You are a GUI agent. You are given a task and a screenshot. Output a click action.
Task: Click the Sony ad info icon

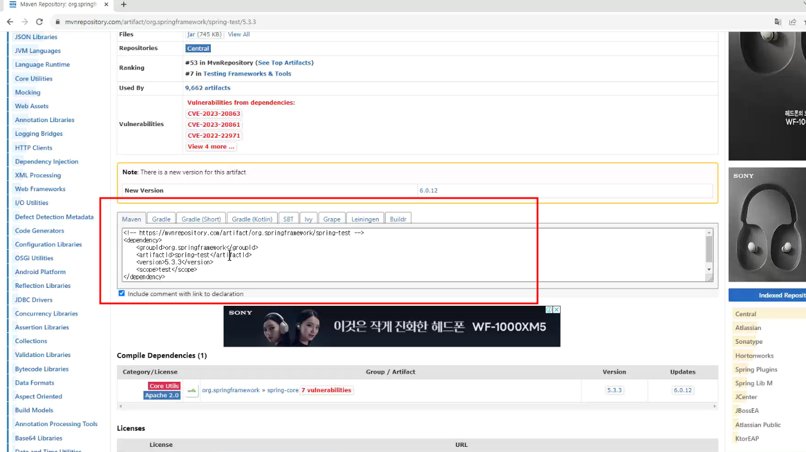click(x=550, y=310)
